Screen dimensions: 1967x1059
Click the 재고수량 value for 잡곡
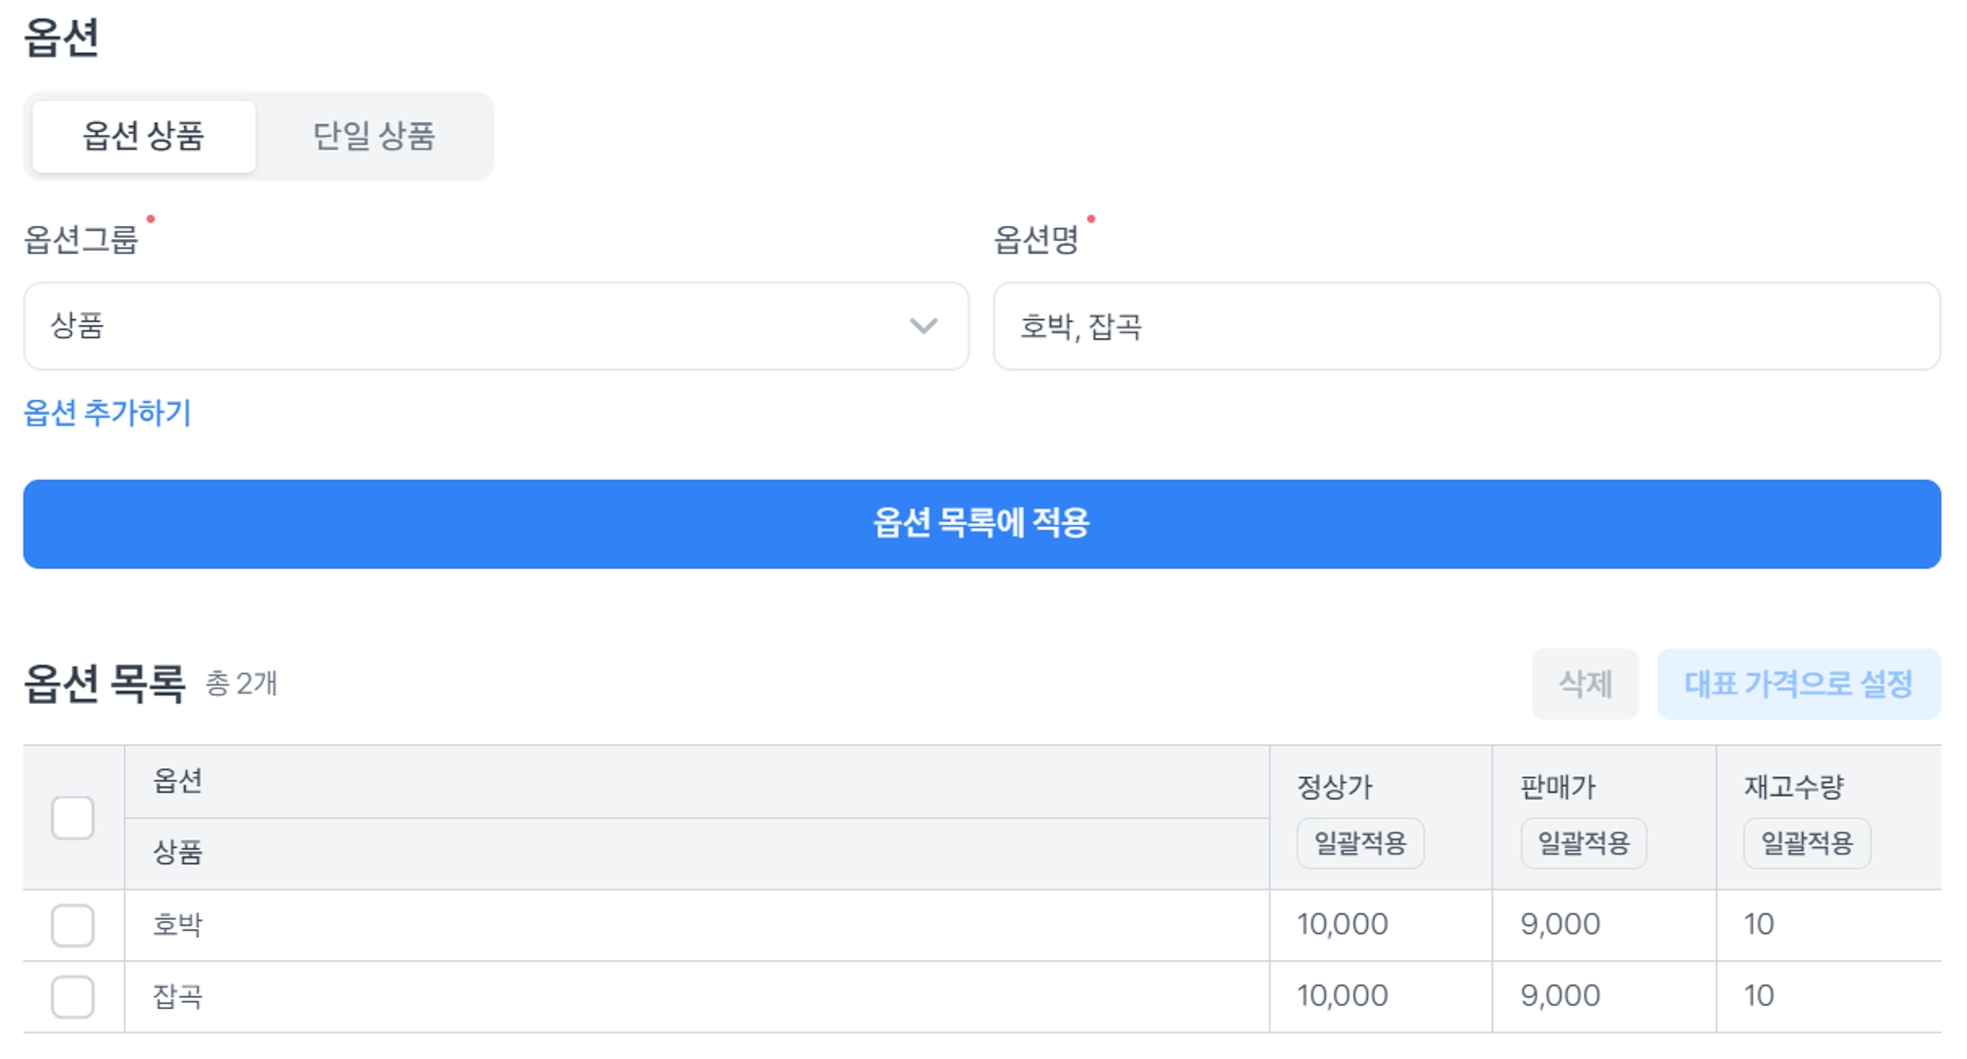tap(1758, 996)
